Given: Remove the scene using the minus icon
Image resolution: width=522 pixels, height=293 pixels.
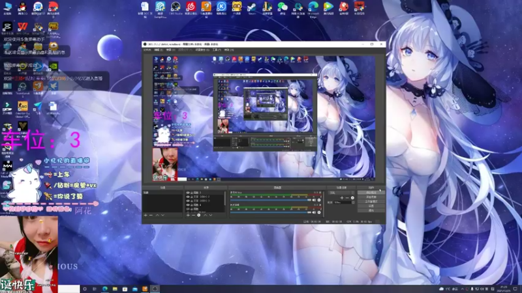Looking at the screenshot, I should coord(151,216).
